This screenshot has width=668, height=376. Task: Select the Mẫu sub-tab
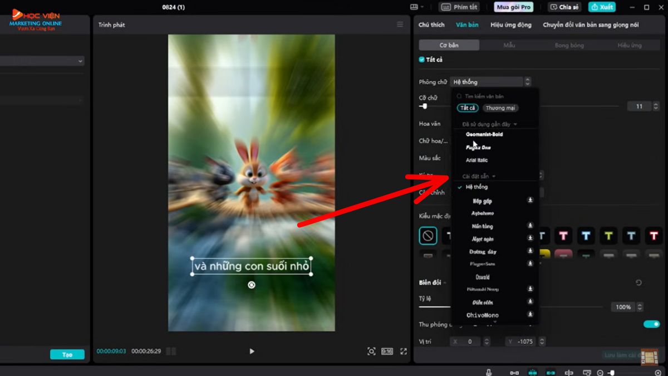(x=509, y=45)
